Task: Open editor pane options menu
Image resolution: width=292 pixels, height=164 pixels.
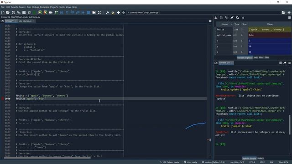Action: pyautogui.click(x=210, y=21)
